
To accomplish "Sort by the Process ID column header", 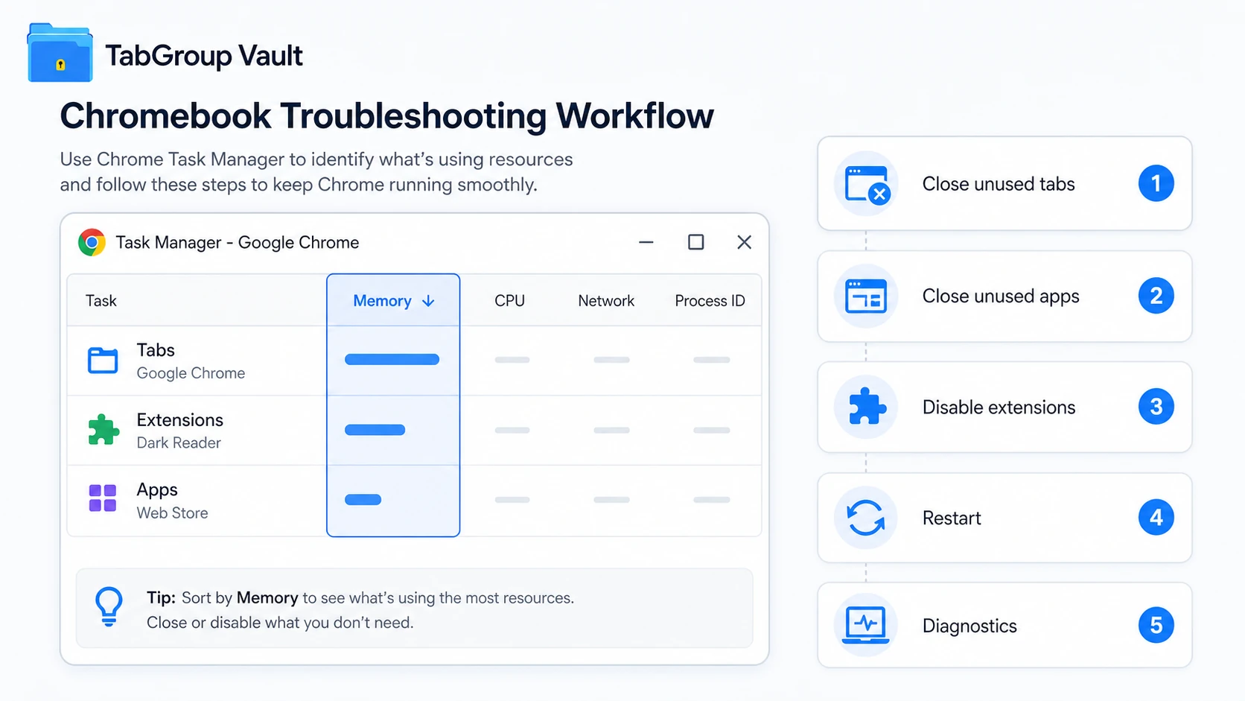I will click(x=710, y=301).
